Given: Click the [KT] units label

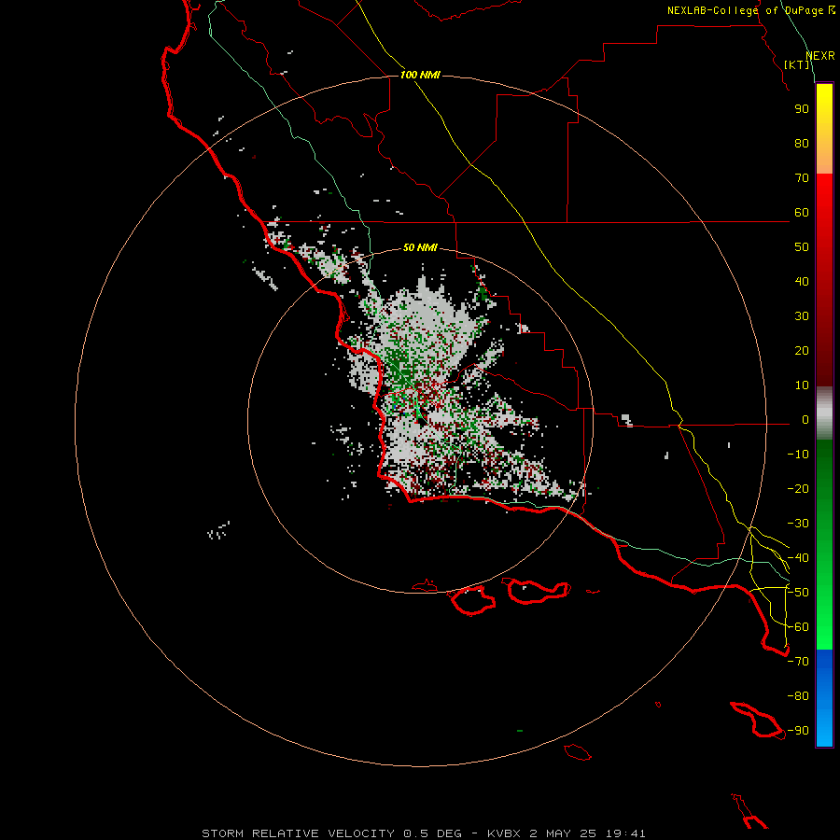Looking at the screenshot, I should (x=797, y=64).
